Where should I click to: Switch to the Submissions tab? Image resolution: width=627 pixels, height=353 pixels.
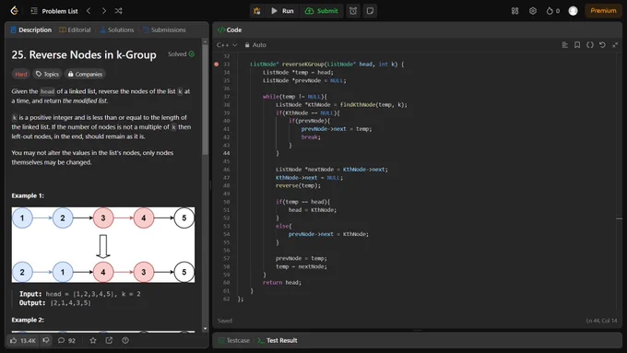coord(164,30)
